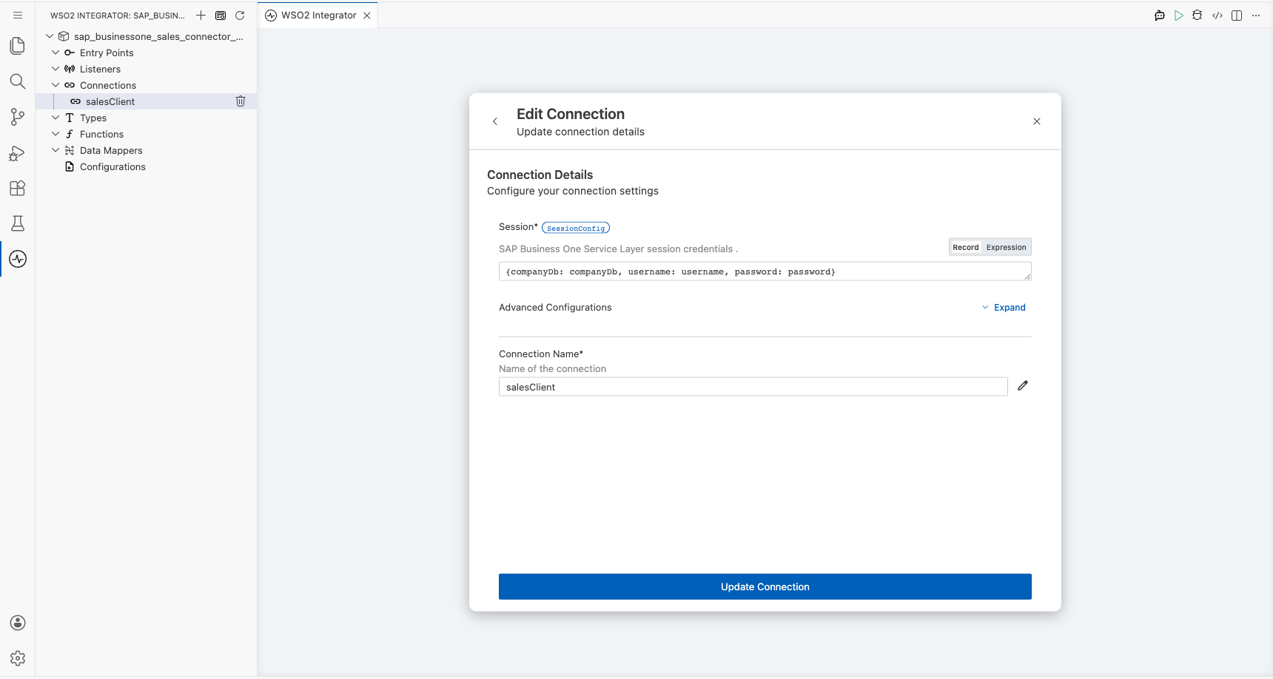Split the editor layout
This screenshot has height=679, width=1273.
point(1237,16)
